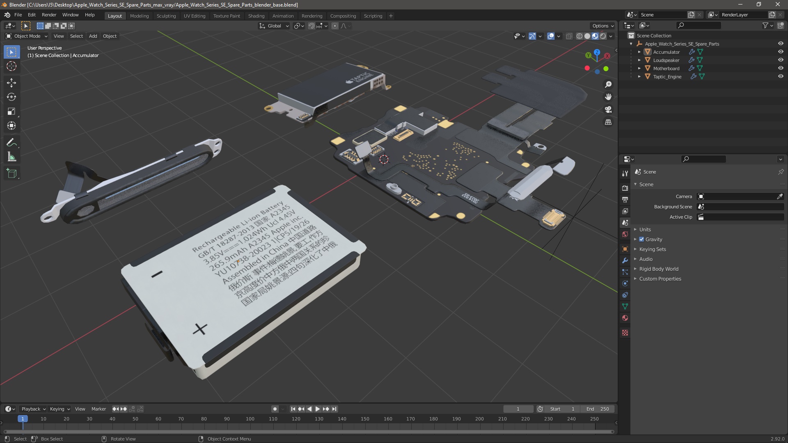Open Physics properties tab
The width and height of the screenshot is (788, 443).
625,283
